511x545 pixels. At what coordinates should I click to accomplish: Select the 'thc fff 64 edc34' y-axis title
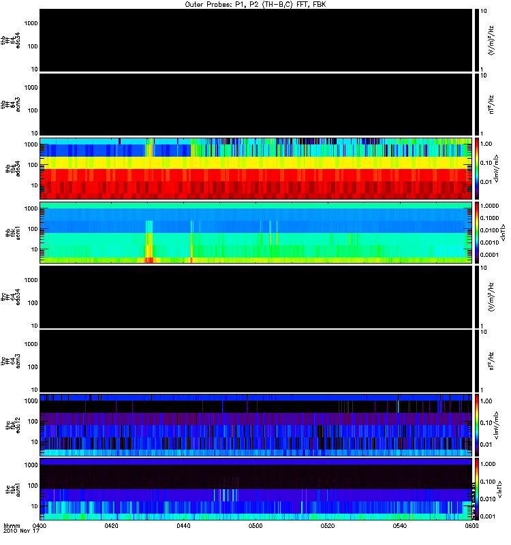pos(10,297)
